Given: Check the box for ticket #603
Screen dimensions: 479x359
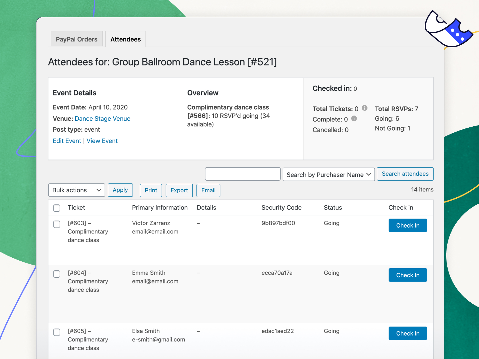Looking at the screenshot, I should (x=57, y=224).
